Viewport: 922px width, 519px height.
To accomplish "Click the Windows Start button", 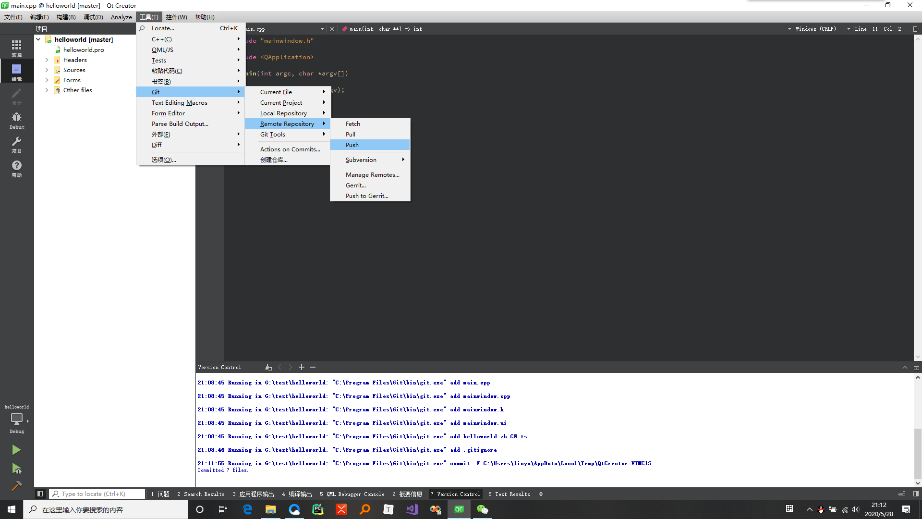I will [12, 509].
